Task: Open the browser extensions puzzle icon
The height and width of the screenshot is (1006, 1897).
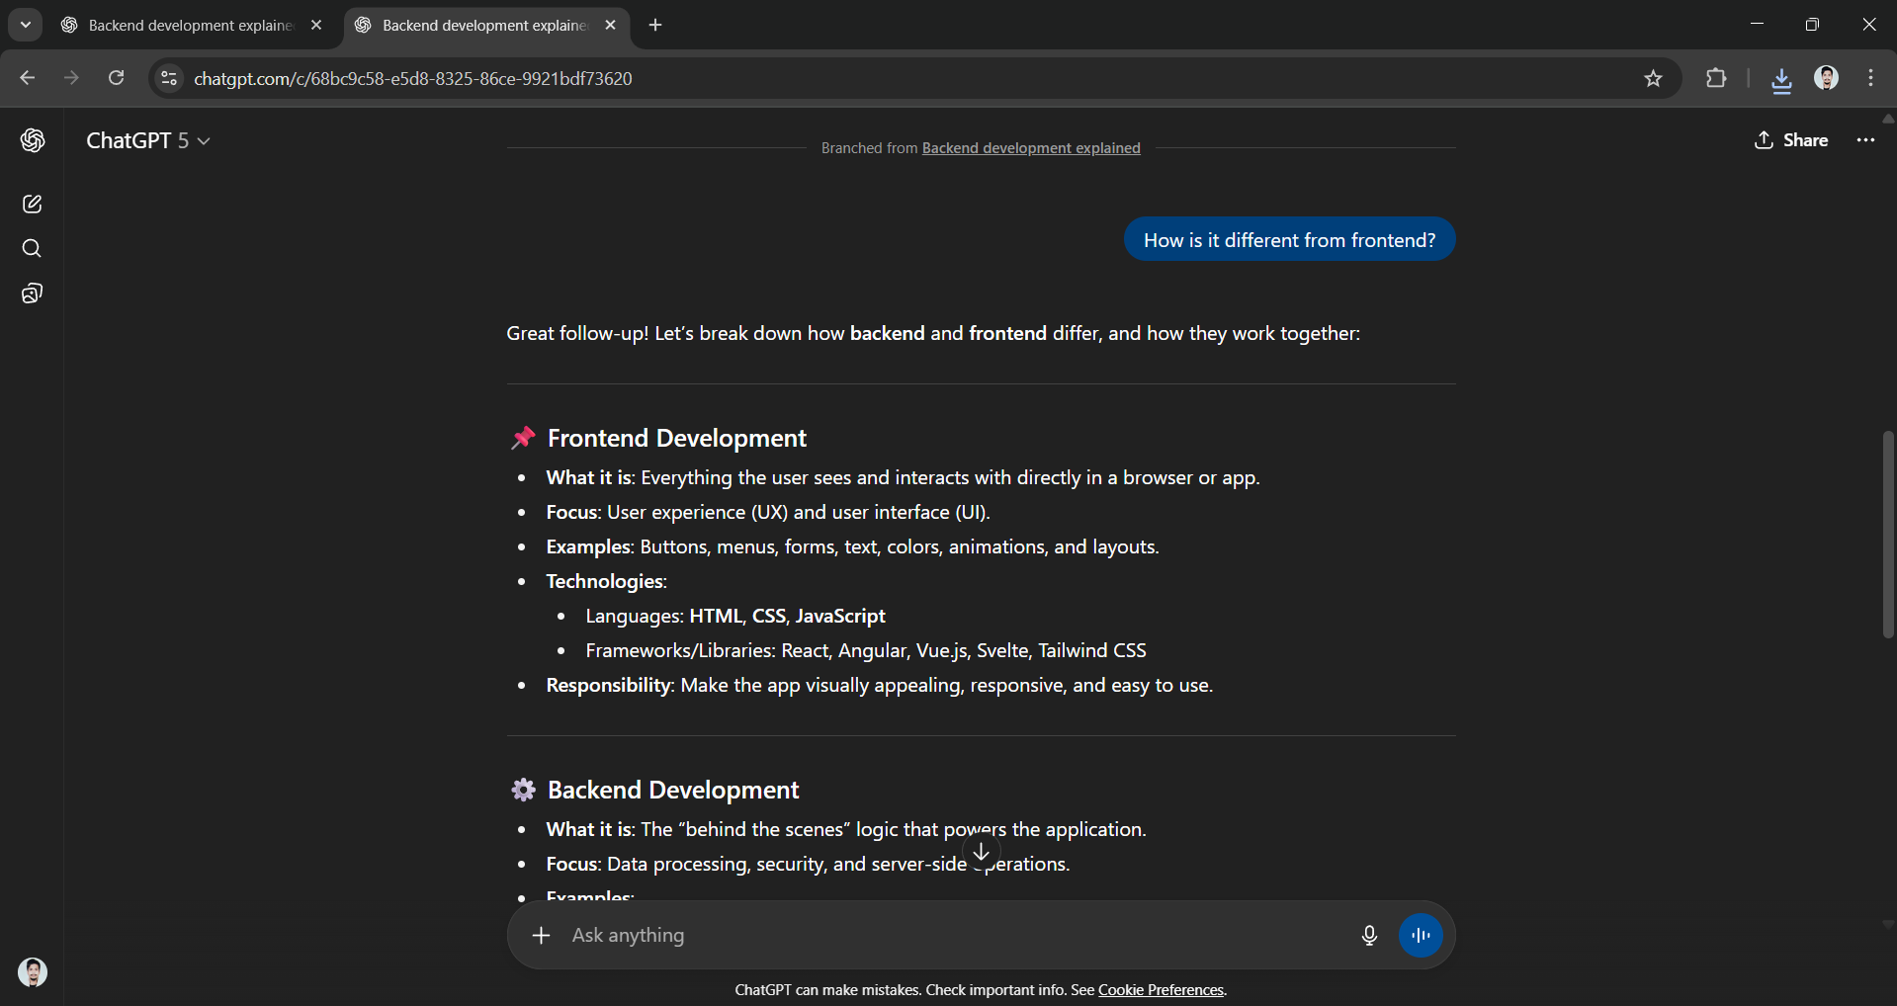Action: tap(1716, 78)
